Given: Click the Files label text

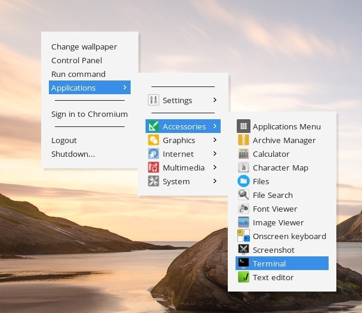Looking at the screenshot, I should point(261,181).
